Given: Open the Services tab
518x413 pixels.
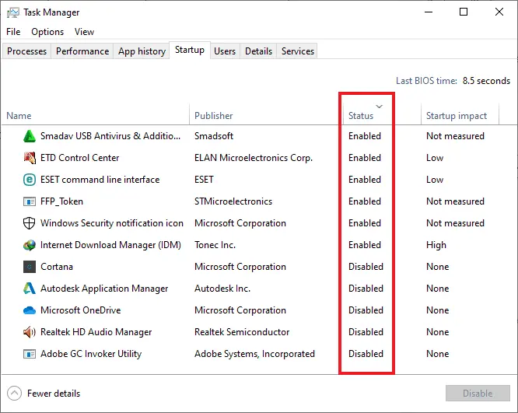Looking at the screenshot, I should click(x=298, y=51).
